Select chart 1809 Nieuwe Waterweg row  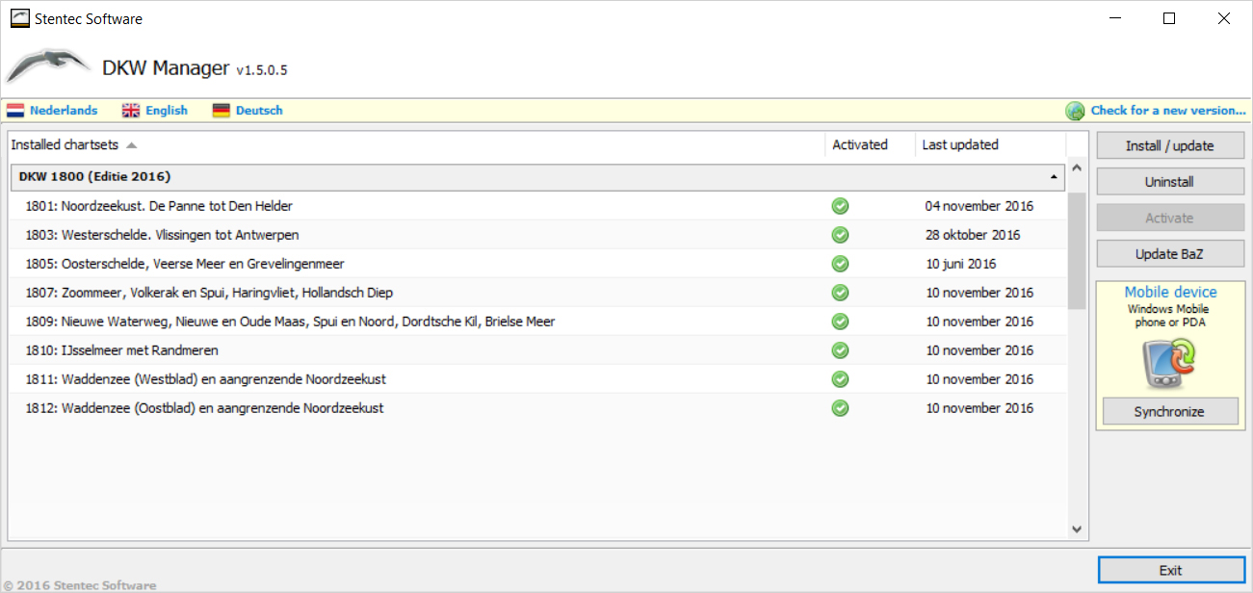537,322
